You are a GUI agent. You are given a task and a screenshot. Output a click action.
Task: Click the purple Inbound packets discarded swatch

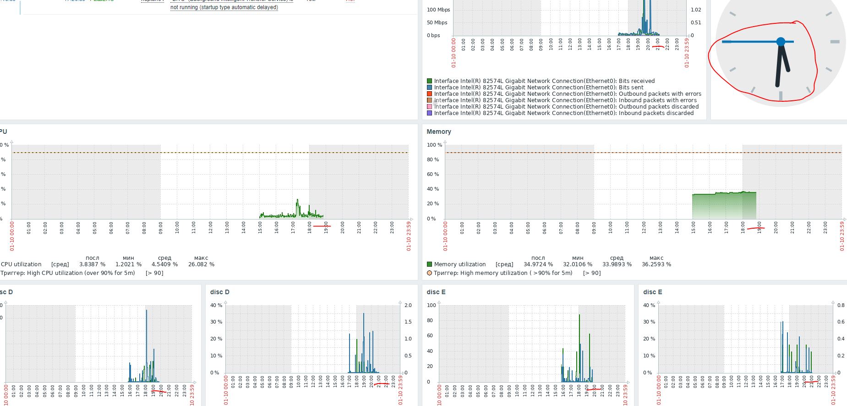click(429, 113)
